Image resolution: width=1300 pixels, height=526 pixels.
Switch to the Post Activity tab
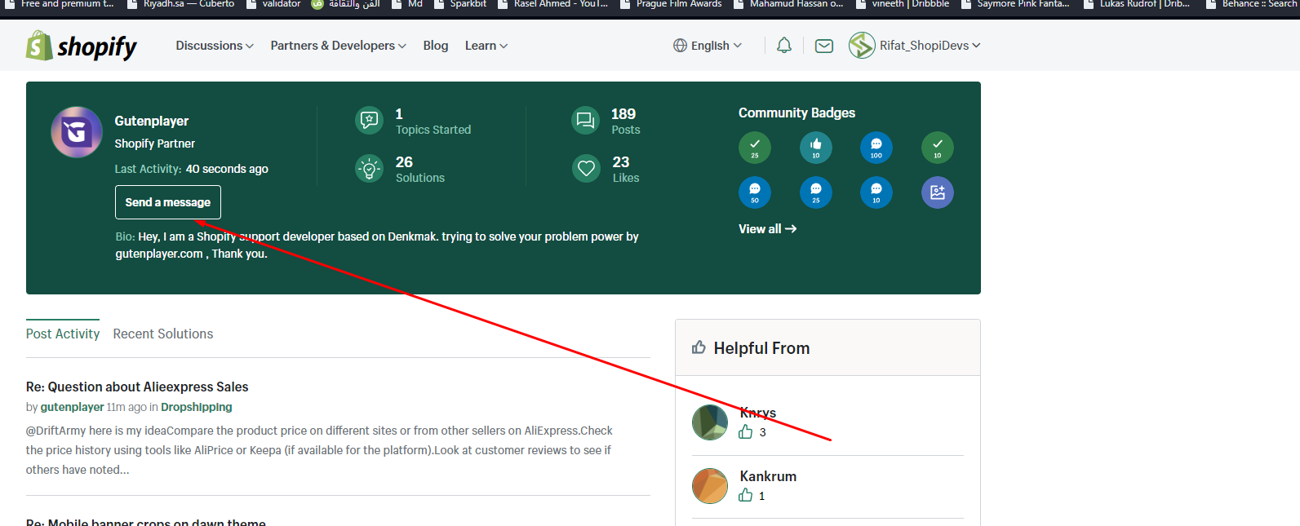click(x=63, y=334)
